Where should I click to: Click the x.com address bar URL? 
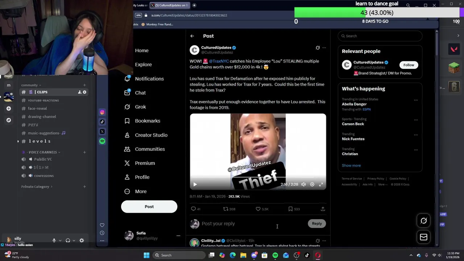(189, 15)
